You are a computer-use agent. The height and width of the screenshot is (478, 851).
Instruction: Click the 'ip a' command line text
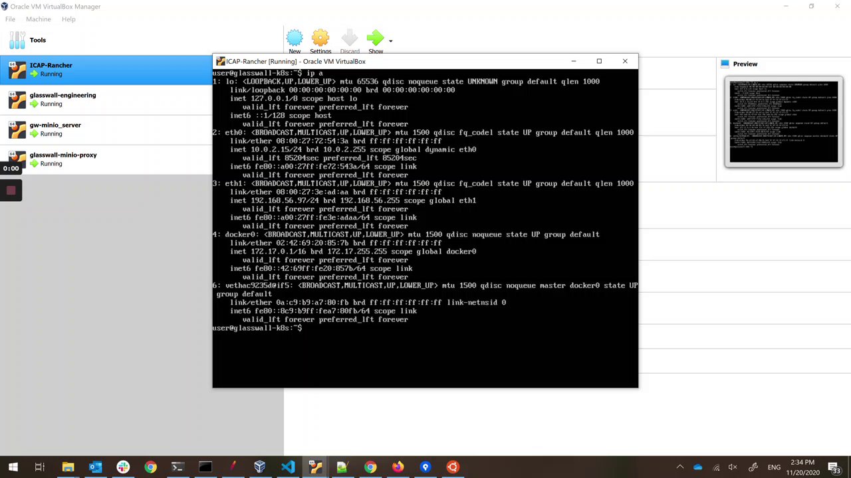[314, 73]
